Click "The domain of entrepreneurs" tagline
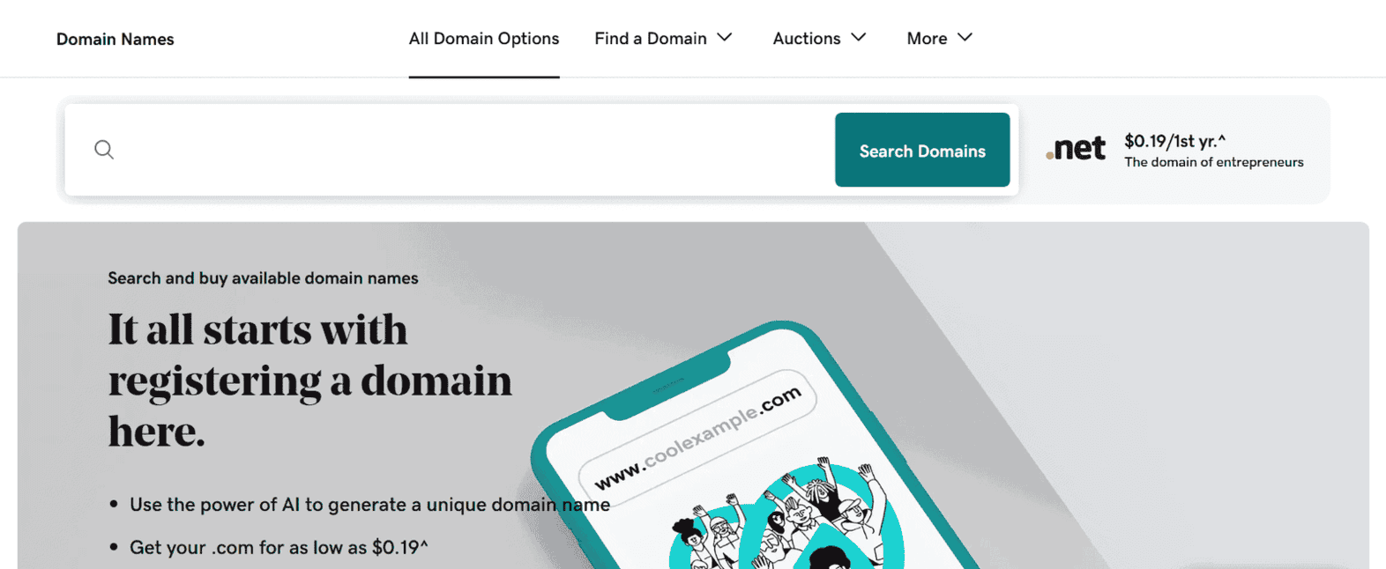 click(1214, 162)
